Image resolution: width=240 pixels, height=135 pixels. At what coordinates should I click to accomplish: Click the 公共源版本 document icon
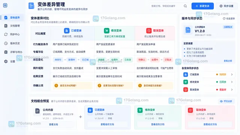188,30
